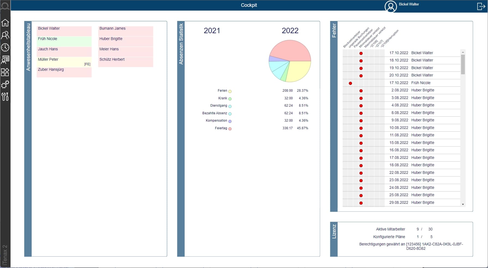The width and height of the screenshot is (488, 268).
Task: Click the pink Feiertag legend circle
Action: click(230, 129)
